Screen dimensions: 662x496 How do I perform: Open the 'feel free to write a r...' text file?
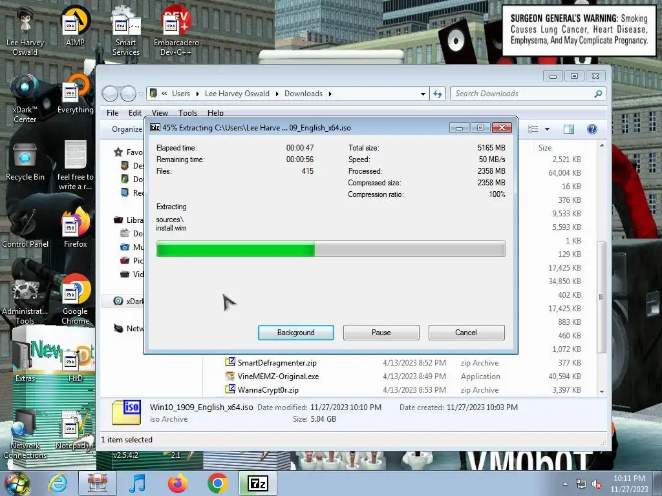click(x=75, y=166)
